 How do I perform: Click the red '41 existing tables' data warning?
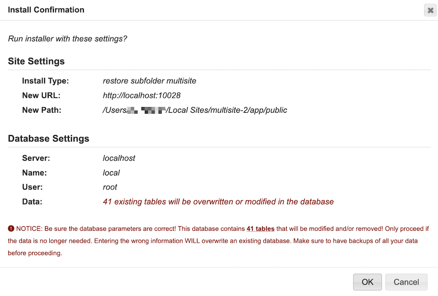(x=218, y=201)
